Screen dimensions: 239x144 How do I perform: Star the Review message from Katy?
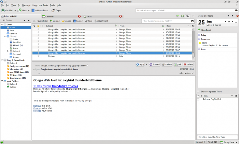38,56
